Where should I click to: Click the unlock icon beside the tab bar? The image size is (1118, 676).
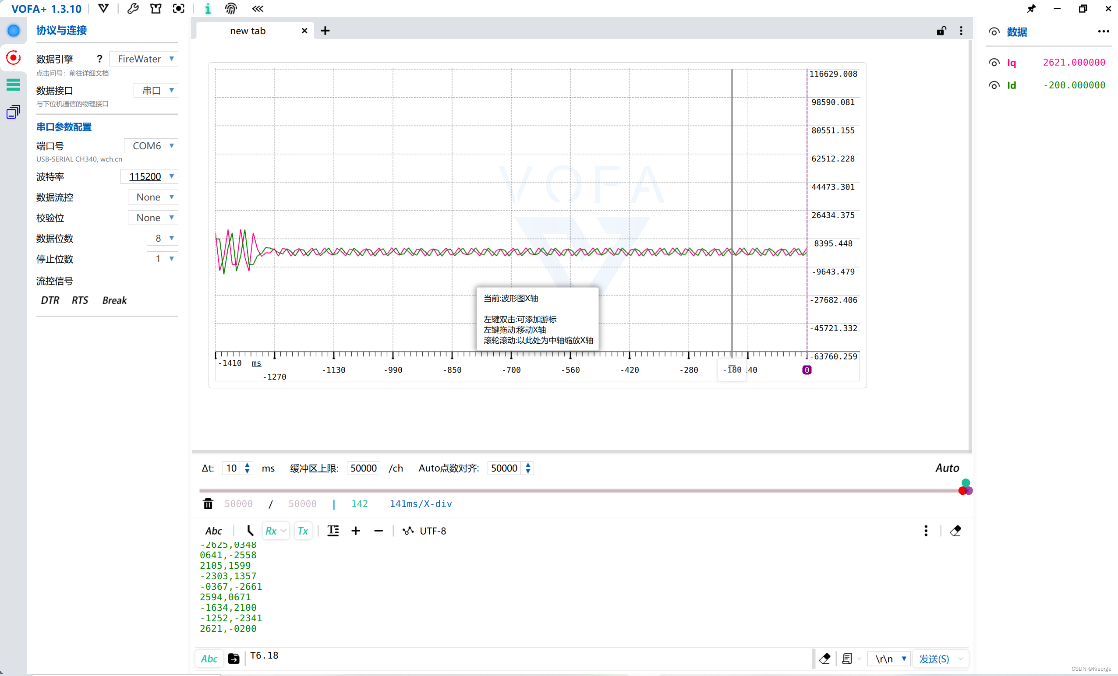pyautogui.click(x=941, y=31)
